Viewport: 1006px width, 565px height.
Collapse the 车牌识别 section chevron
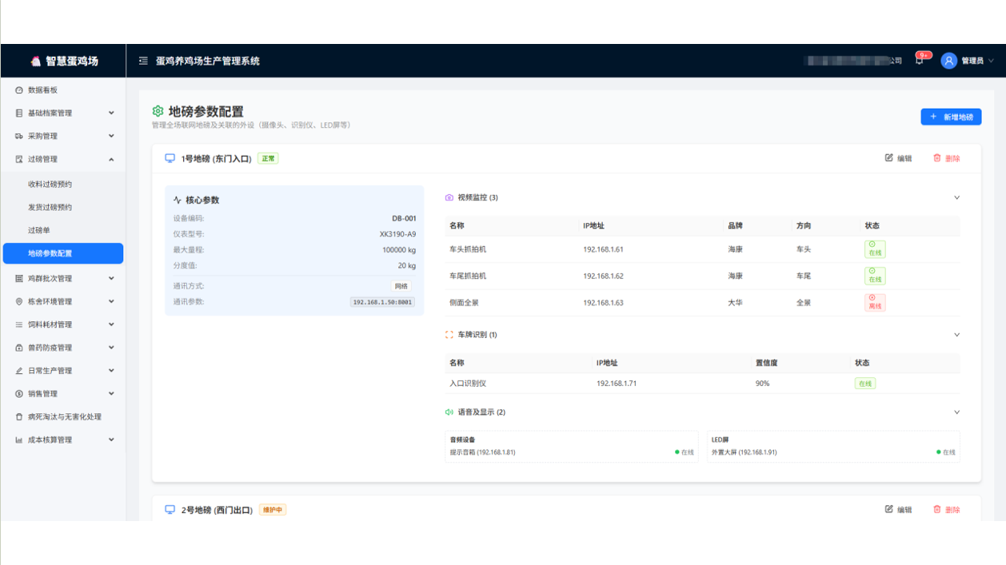[956, 335]
